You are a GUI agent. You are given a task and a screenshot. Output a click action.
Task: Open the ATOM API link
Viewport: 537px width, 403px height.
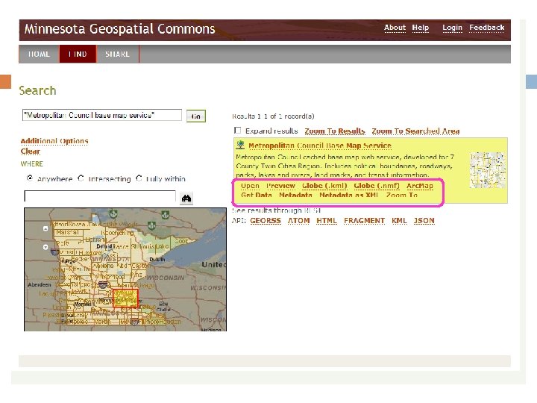click(x=298, y=221)
